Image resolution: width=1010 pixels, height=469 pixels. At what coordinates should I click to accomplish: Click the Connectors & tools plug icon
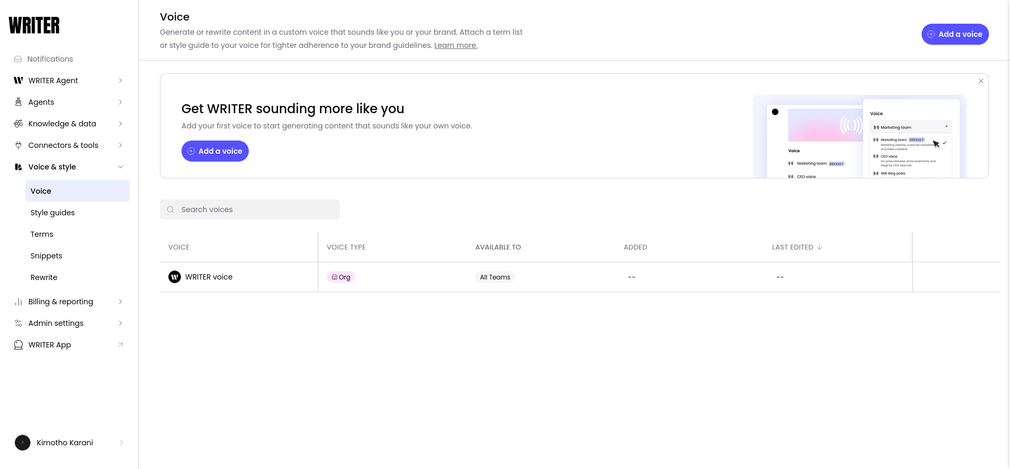(18, 145)
